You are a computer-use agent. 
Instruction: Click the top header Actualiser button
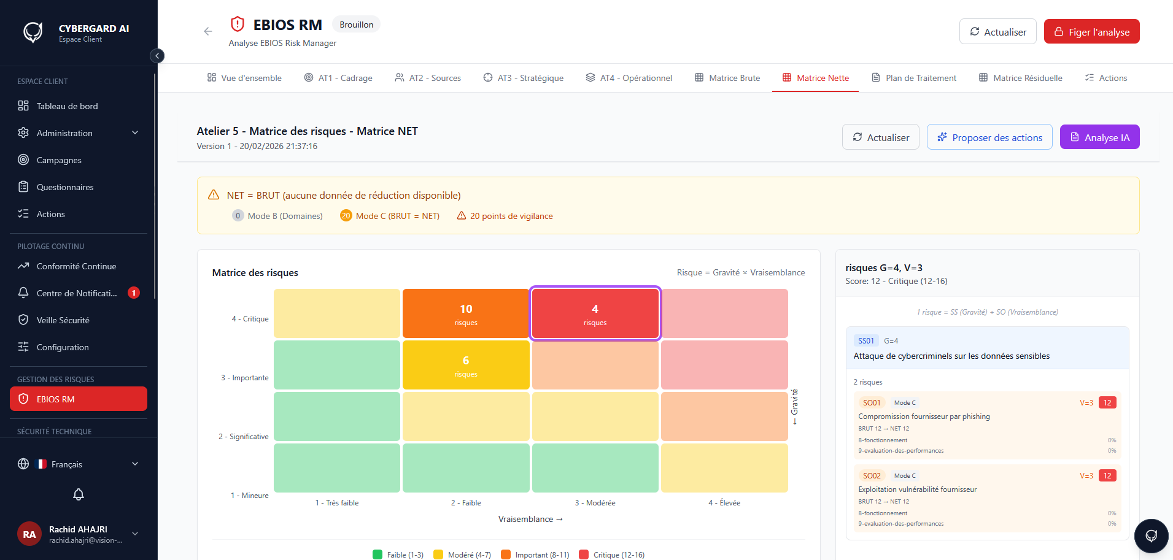(x=997, y=31)
